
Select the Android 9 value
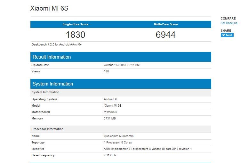pos(110,99)
